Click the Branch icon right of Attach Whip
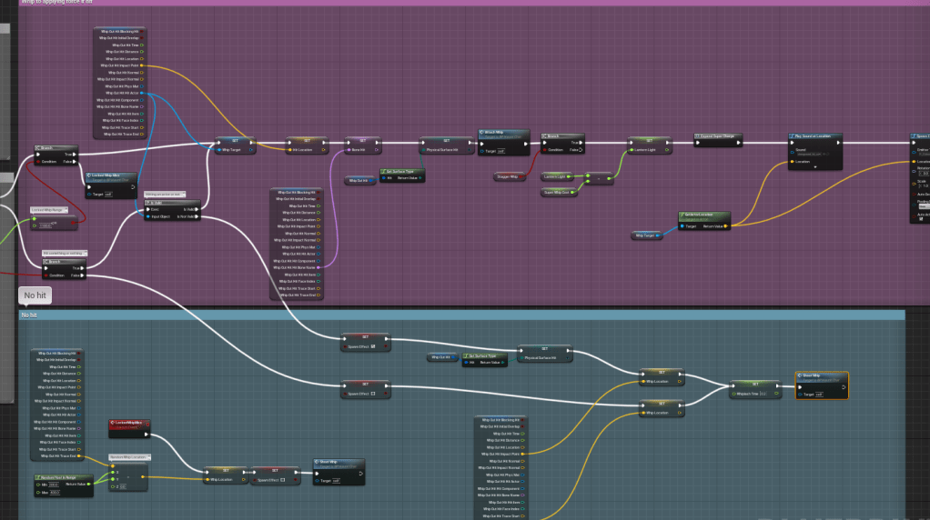This screenshot has height=520, width=930. coord(543,135)
